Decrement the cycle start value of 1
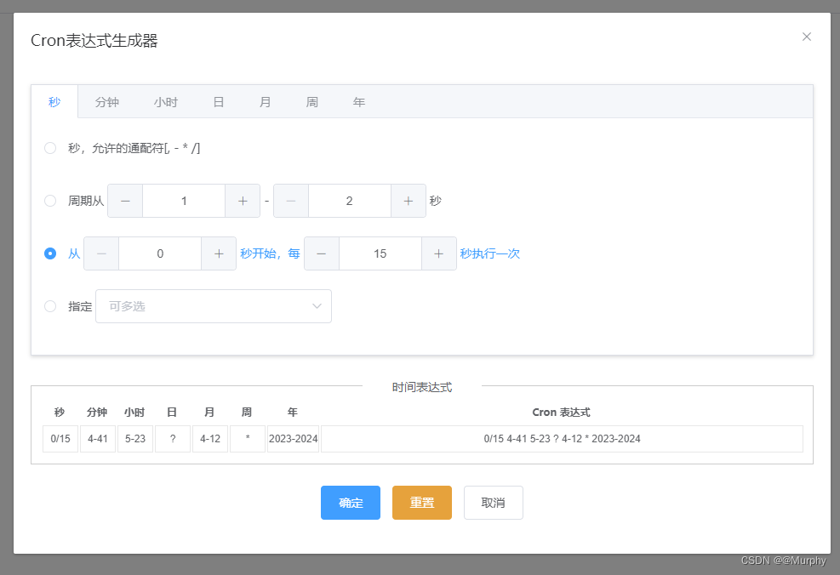 tap(124, 201)
